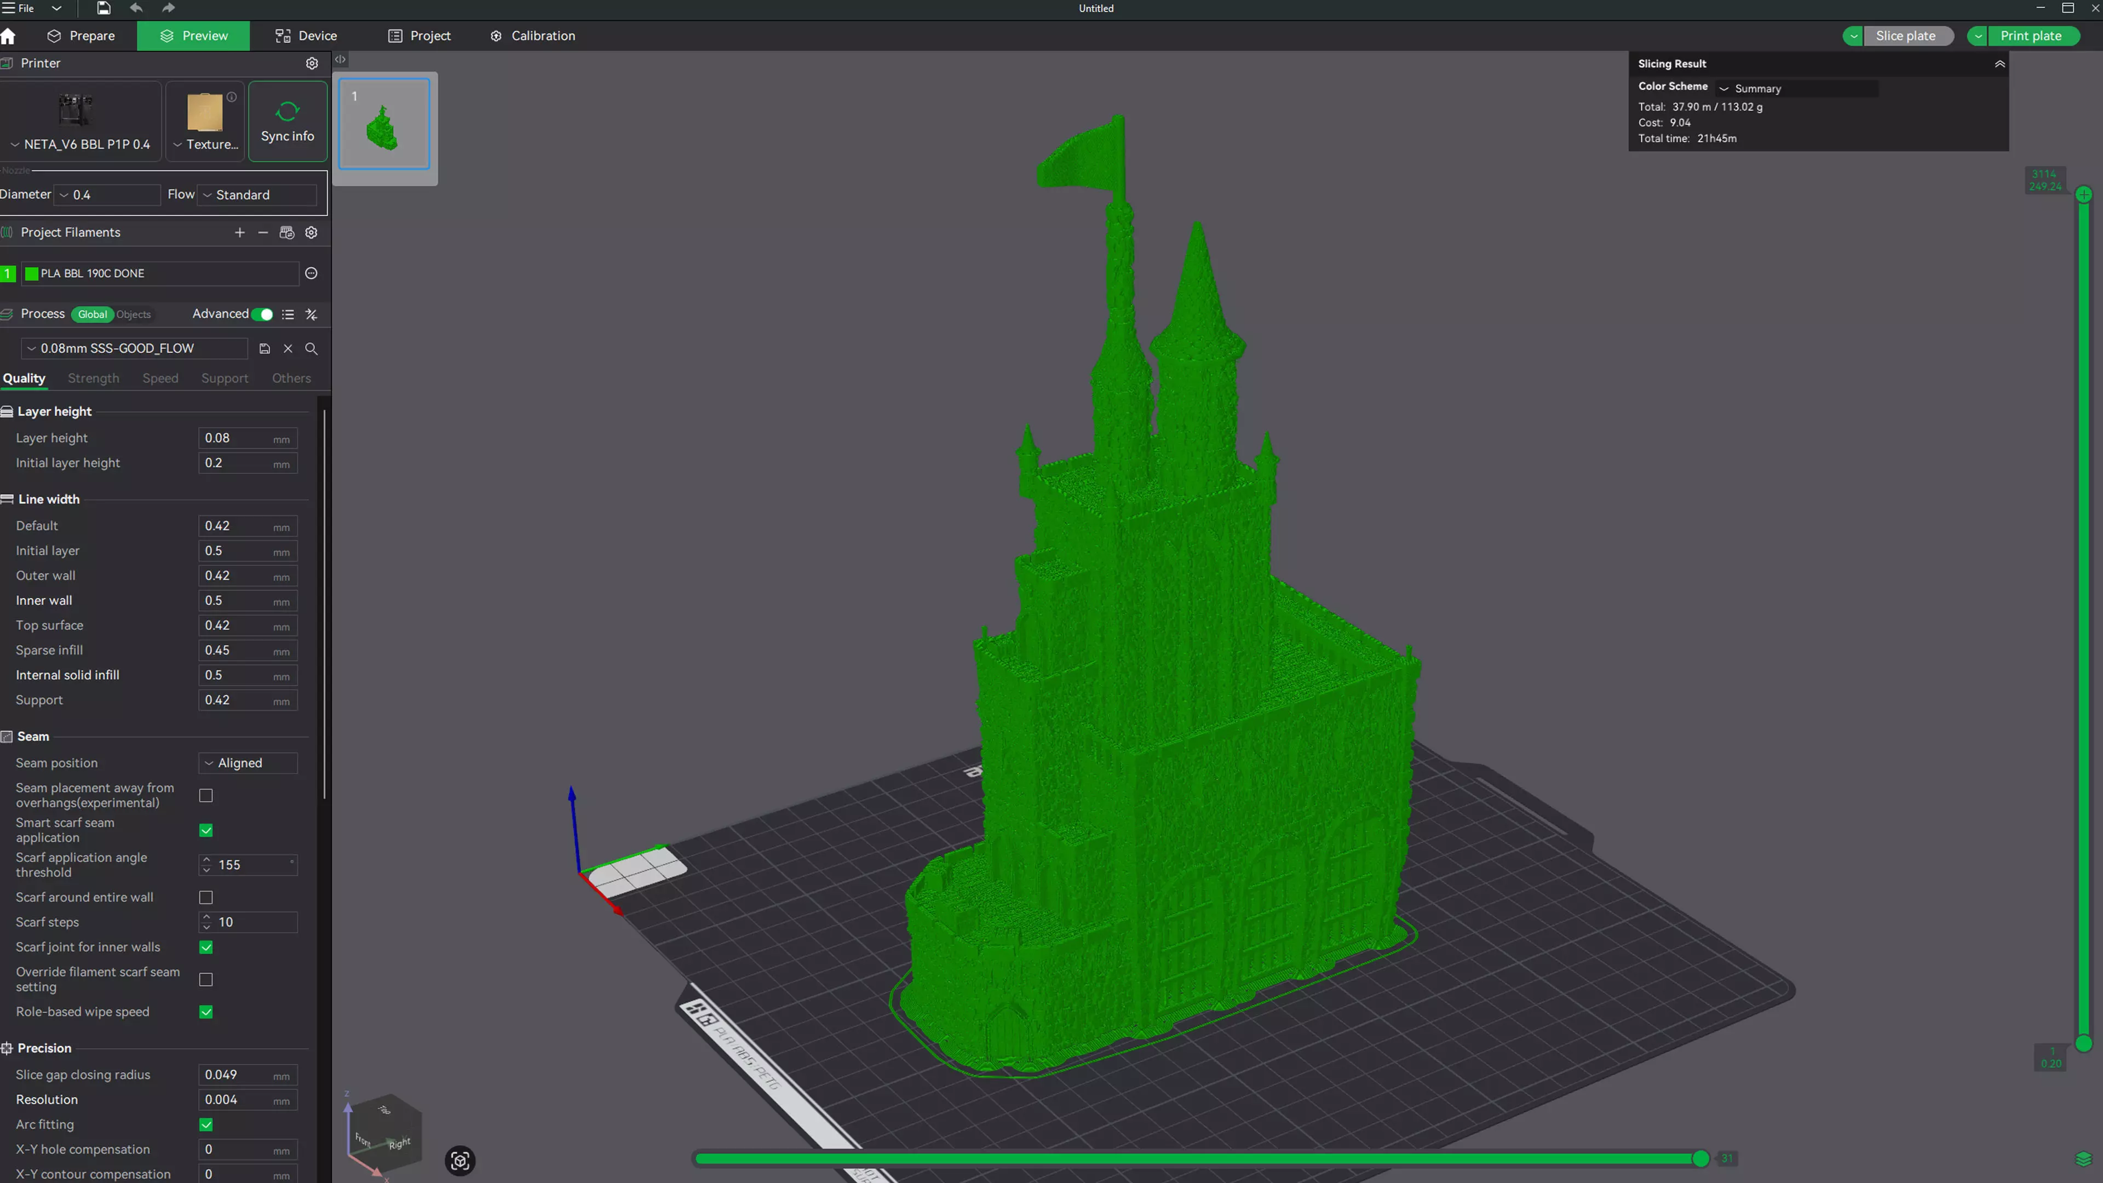Switch to Support settings tab

[x=225, y=378]
